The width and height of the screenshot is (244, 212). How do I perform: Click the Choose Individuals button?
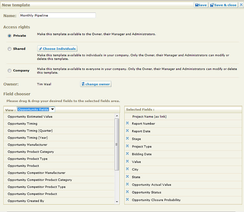pos(57,49)
